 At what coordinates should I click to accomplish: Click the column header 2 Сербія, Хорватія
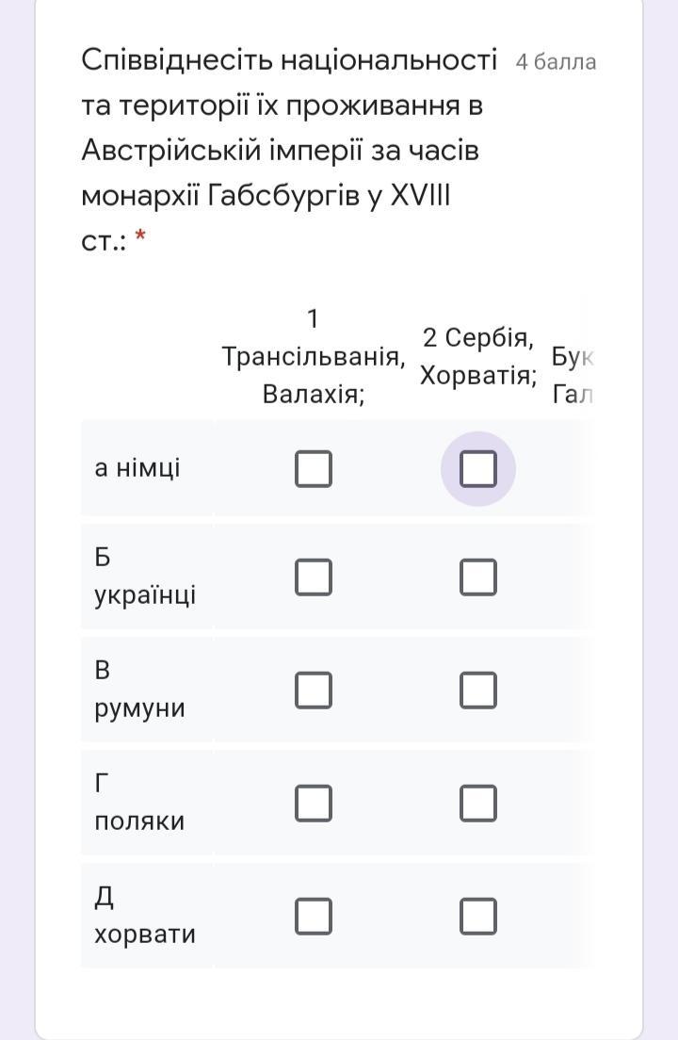[x=478, y=356]
